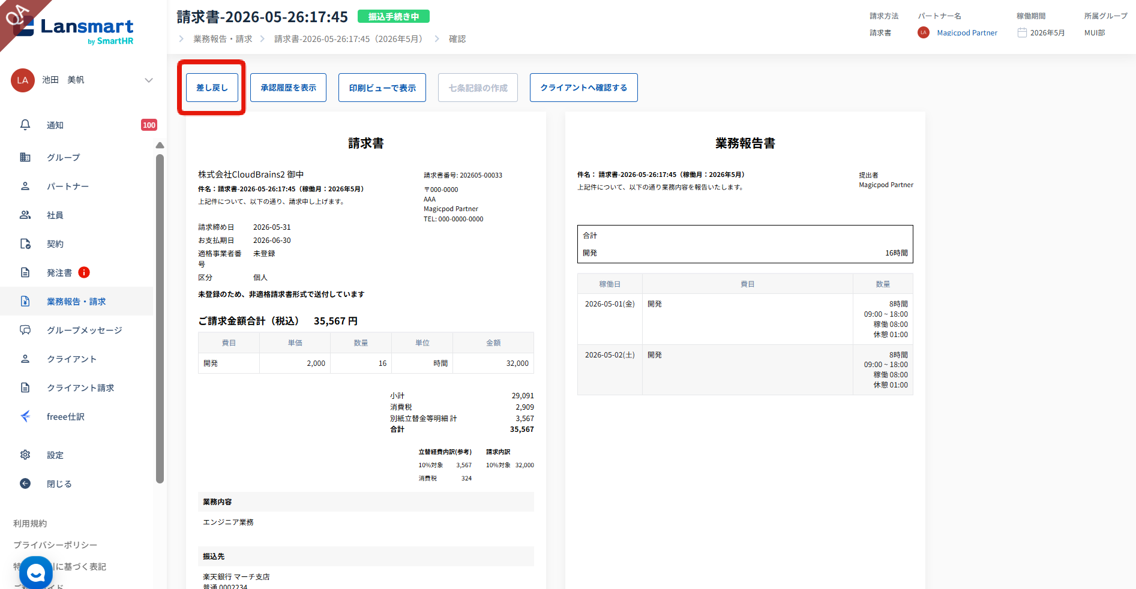
Task: Click invoice number 202605-00033
Action: 481,175
